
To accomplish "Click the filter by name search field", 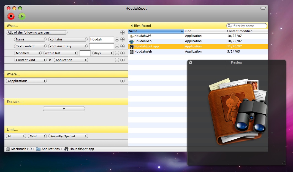I will tap(247, 26).
